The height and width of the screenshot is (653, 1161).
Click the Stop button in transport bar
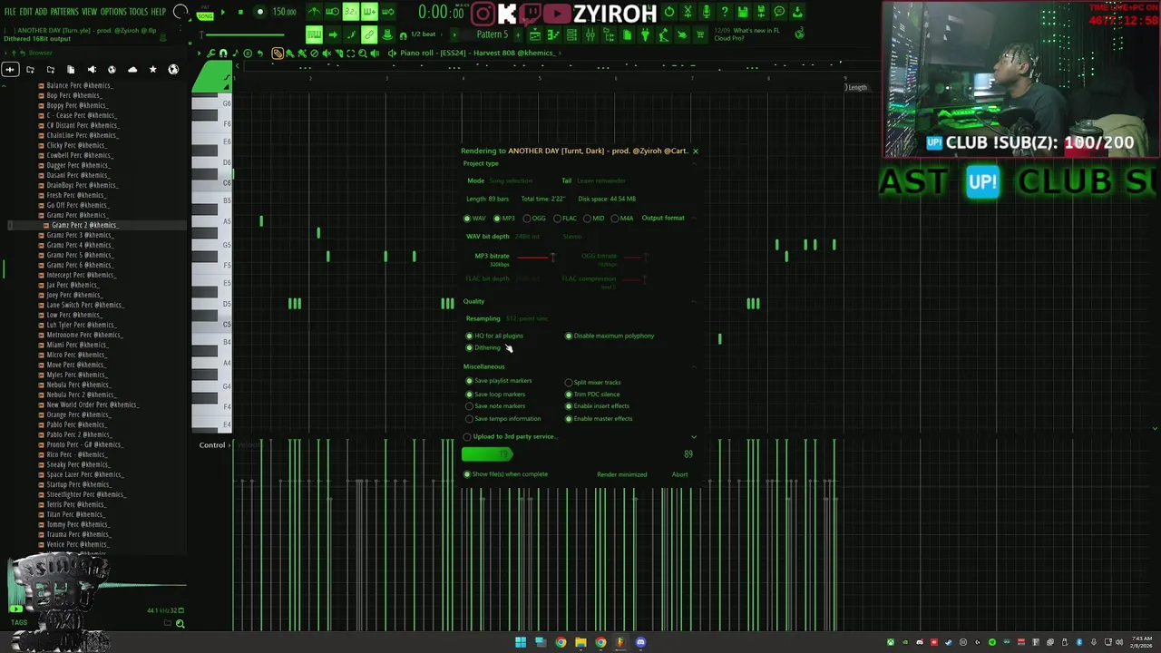(x=240, y=12)
